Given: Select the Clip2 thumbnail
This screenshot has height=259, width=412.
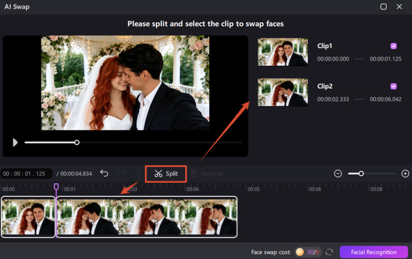Looking at the screenshot, I should [283, 92].
